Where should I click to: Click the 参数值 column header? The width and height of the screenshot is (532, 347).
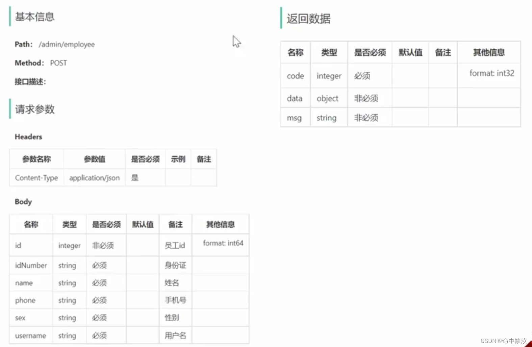[x=95, y=159]
